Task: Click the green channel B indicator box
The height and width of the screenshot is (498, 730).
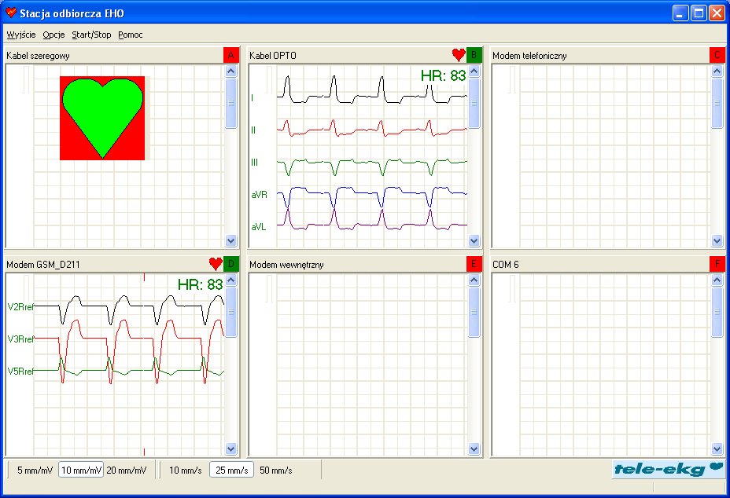Action: pyautogui.click(x=474, y=55)
